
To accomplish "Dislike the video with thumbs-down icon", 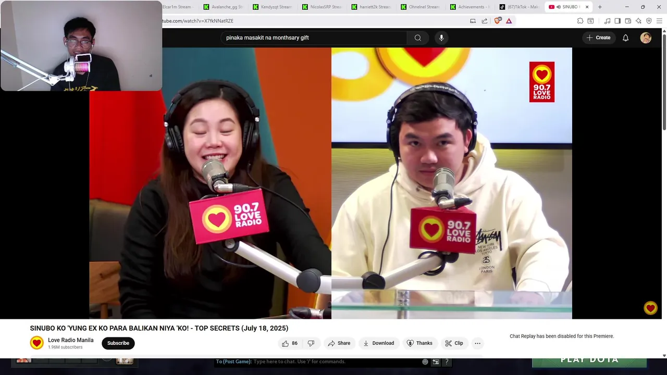I will click(x=311, y=343).
